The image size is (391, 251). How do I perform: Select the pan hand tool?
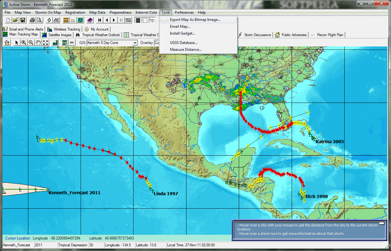point(38,43)
